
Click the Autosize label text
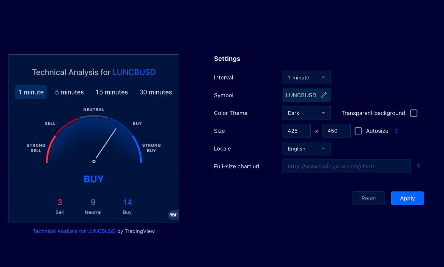pyautogui.click(x=377, y=131)
